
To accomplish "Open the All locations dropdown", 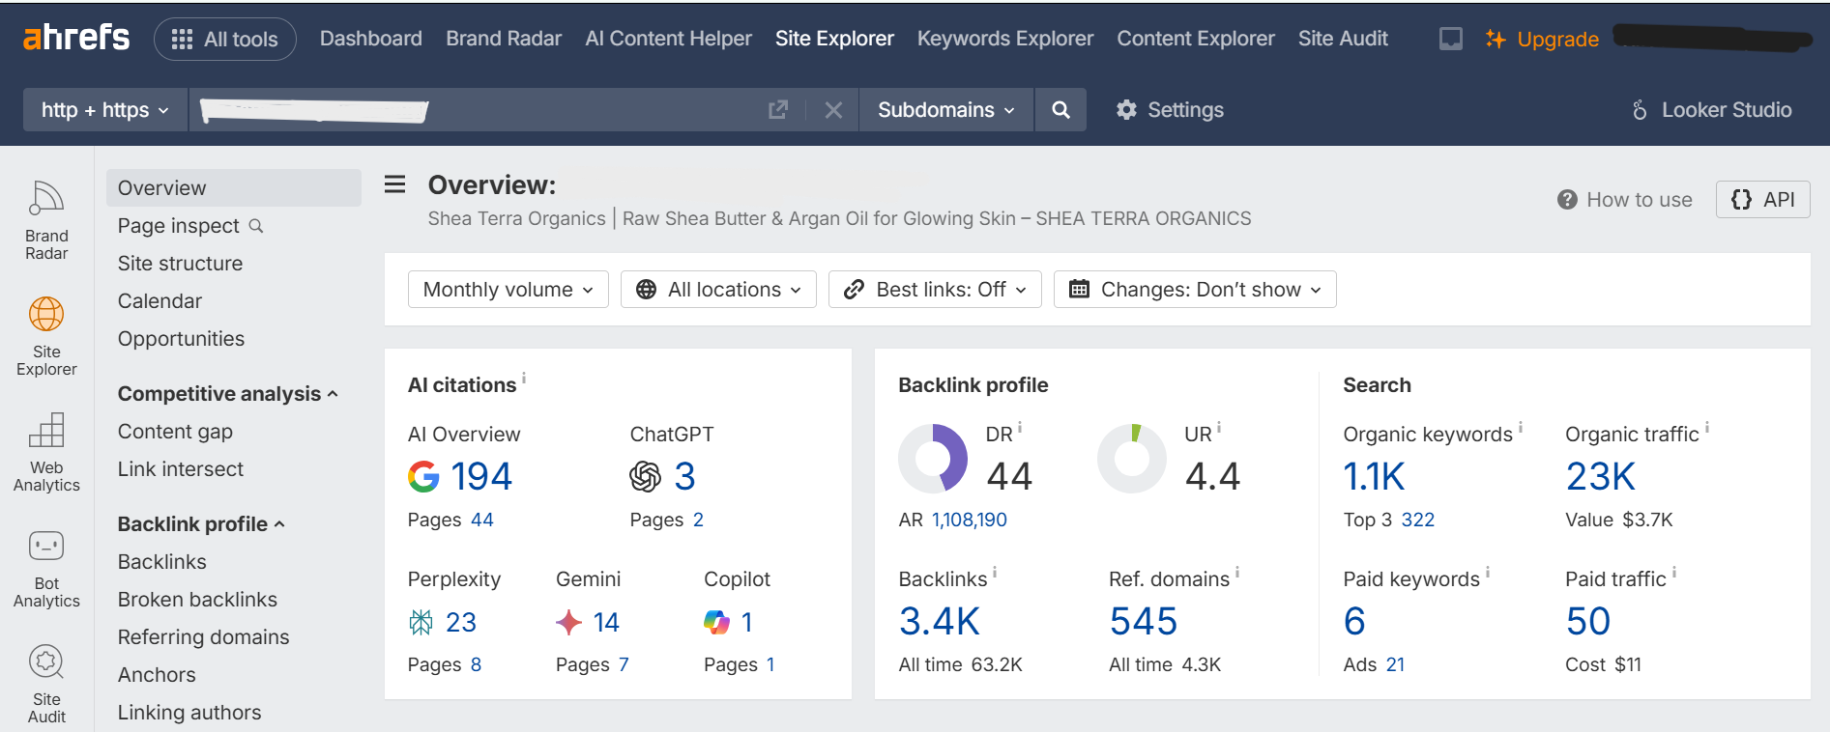I will (719, 290).
